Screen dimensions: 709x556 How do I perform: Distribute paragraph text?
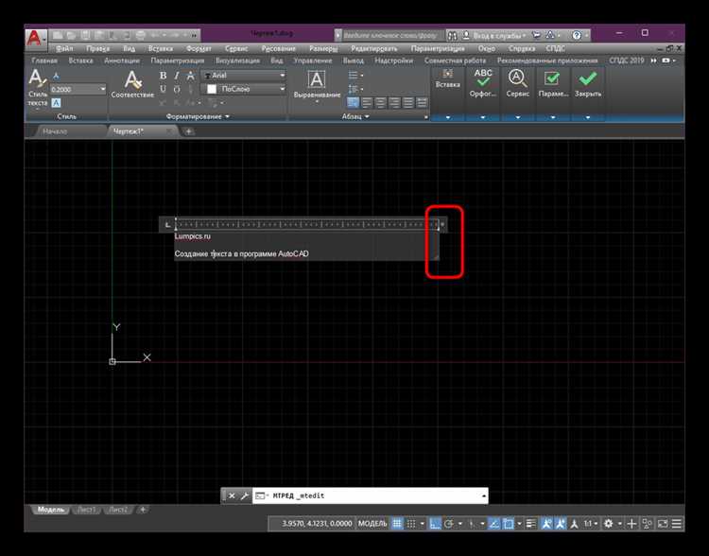coord(422,103)
